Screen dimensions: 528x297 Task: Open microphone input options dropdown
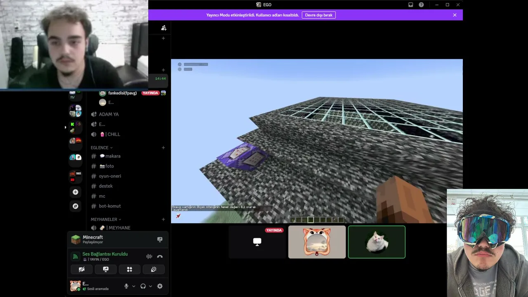(x=133, y=286)
